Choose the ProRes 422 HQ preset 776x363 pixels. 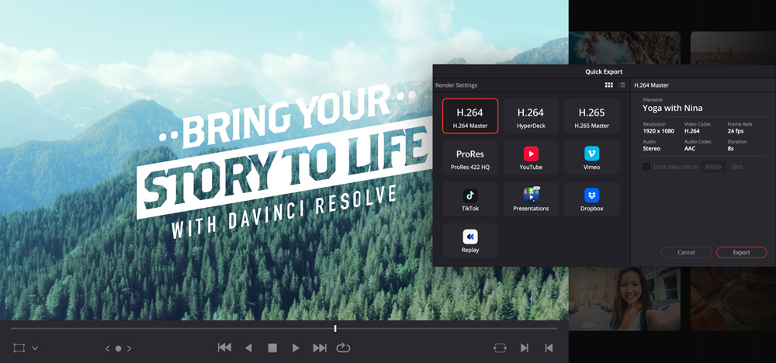pos(470,157)
